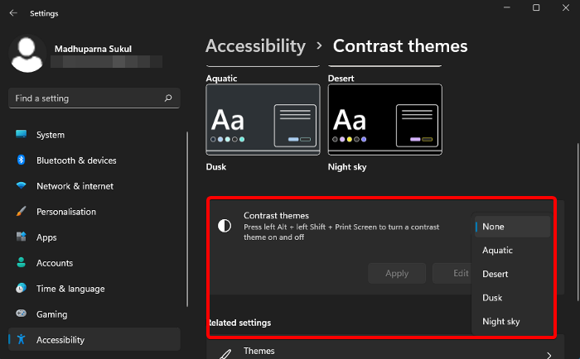This screenshot has height=359, width=580.
Task: Click the Accounts person icon
Action: pos(21,263)
